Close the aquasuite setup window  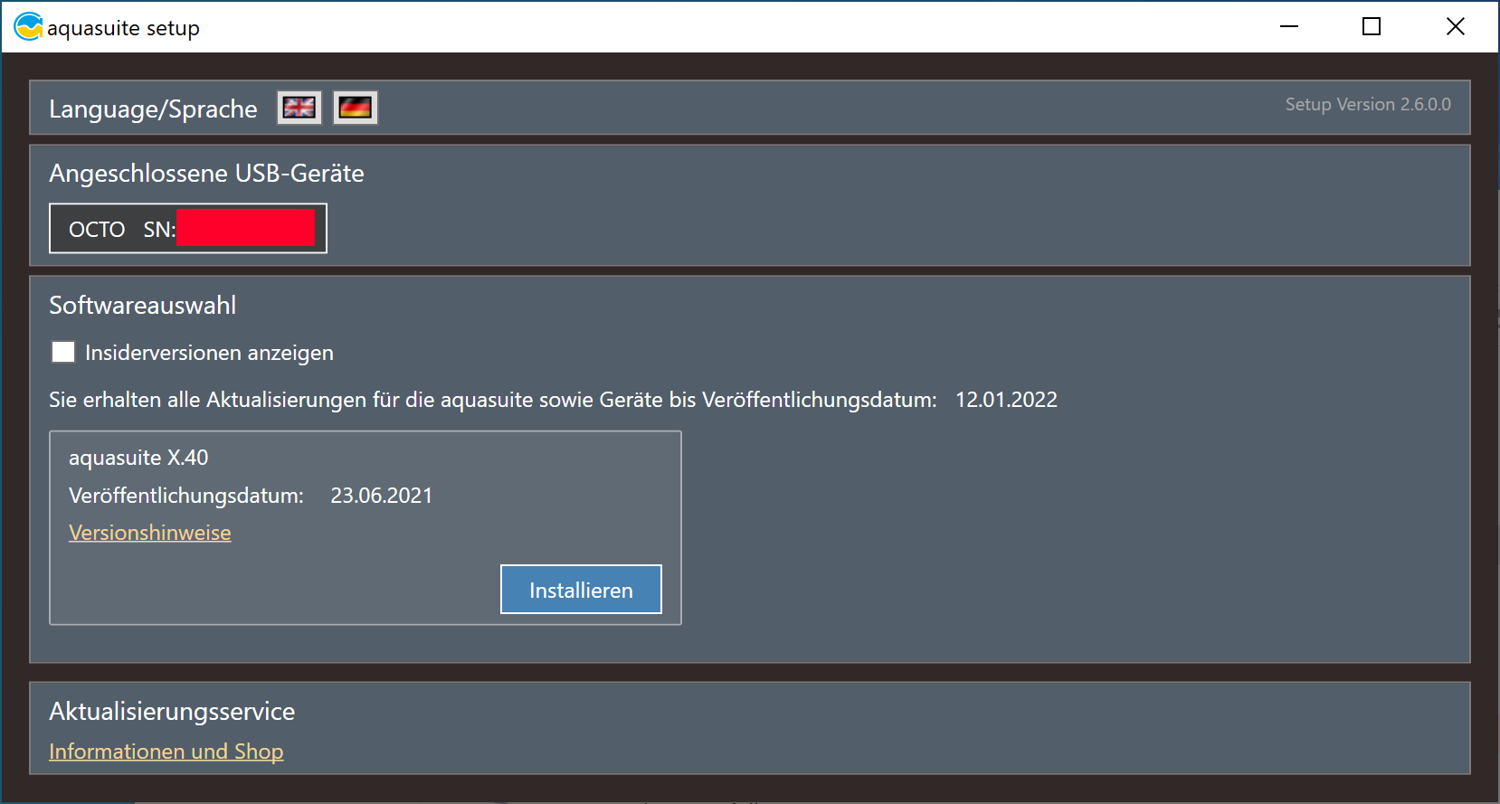point(1455,27)
